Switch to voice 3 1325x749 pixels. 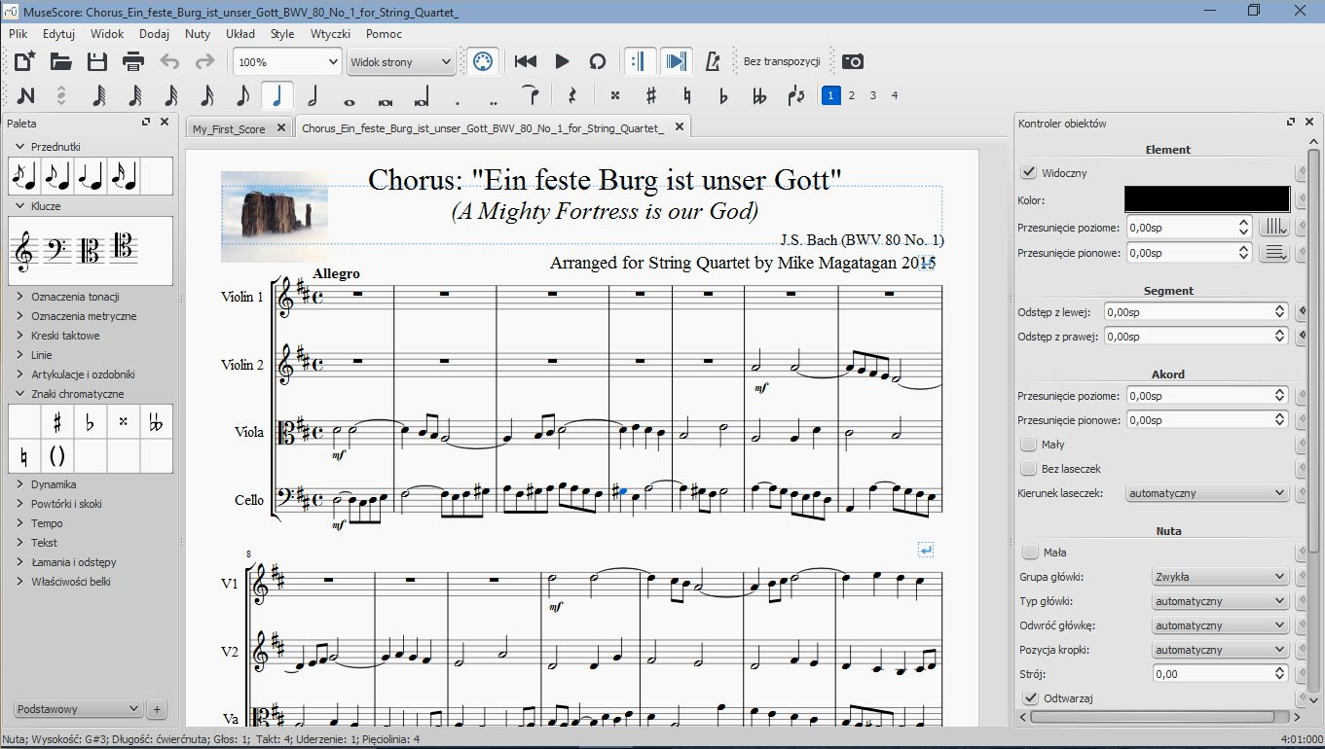pyautogui.click(x=873, y=95)
